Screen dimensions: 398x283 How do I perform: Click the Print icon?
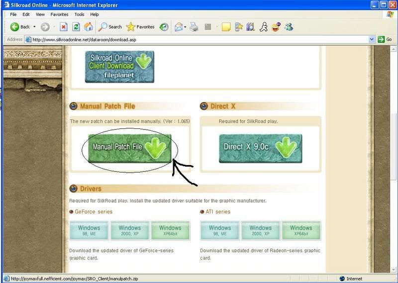(x=194, y=27)
